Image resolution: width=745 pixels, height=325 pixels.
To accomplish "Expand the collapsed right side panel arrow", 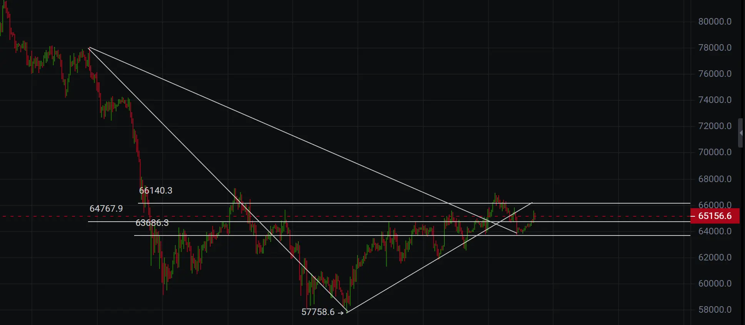I will coord(741,133).
